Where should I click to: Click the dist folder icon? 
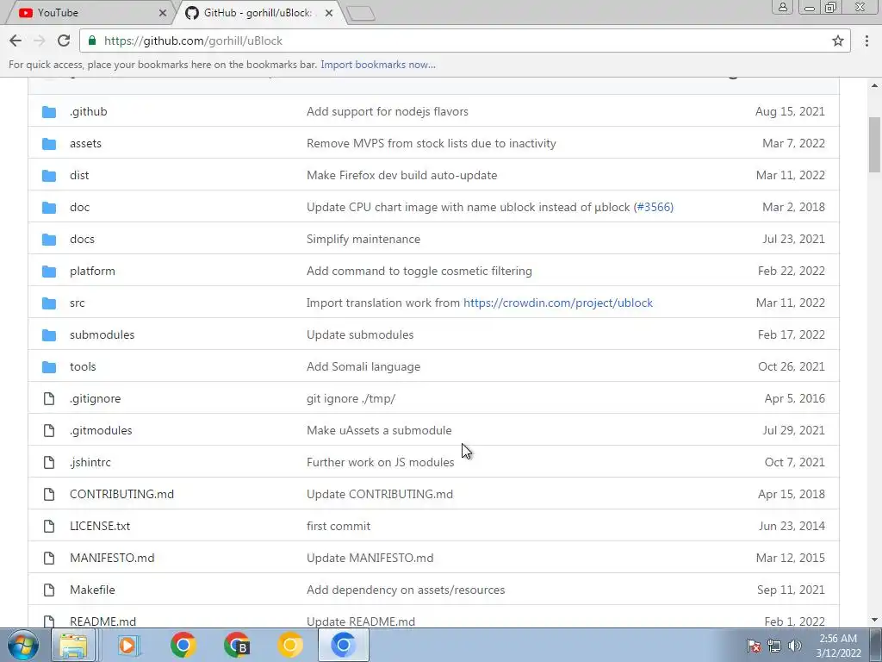pyautogui.click(x=49, y=176)
